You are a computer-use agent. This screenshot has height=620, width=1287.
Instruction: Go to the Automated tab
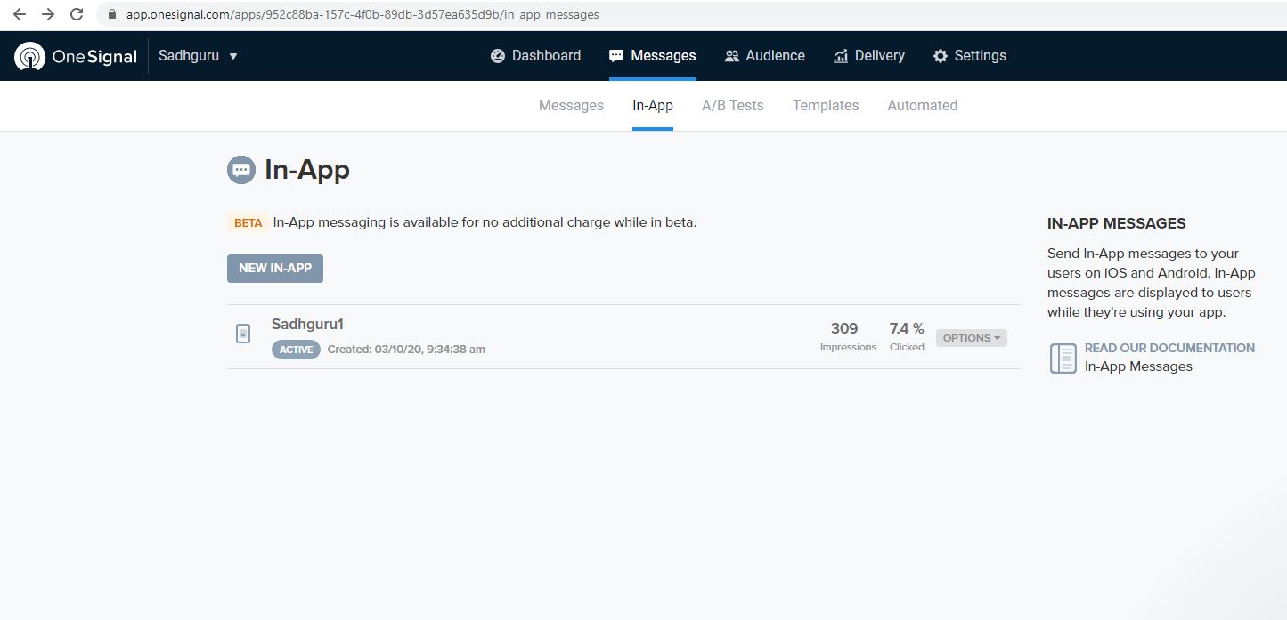[923, 105]
